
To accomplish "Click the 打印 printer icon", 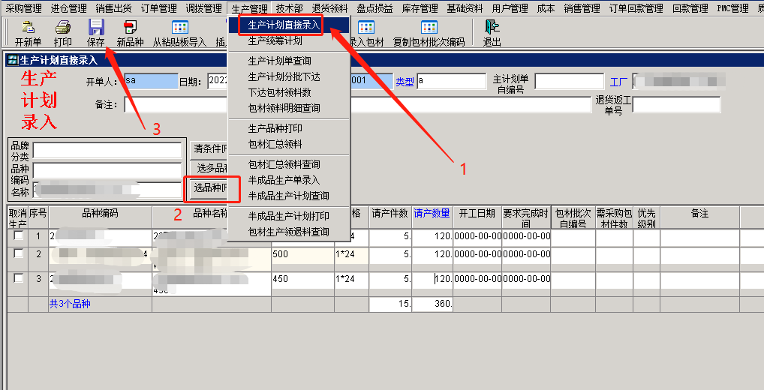I will (x=63, y=28).
